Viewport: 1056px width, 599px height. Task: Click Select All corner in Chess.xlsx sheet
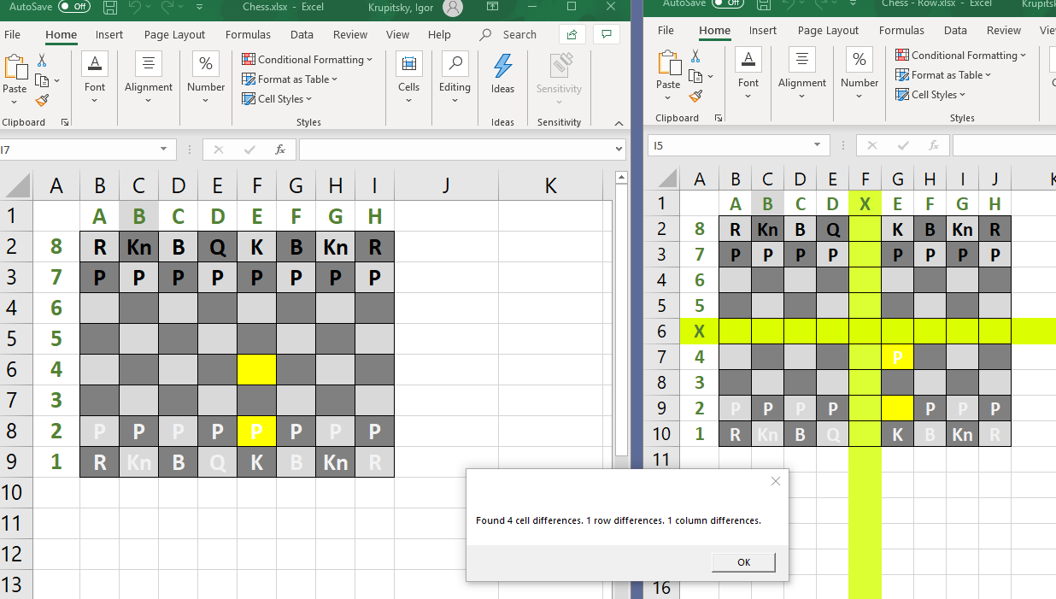click(16, 185)
